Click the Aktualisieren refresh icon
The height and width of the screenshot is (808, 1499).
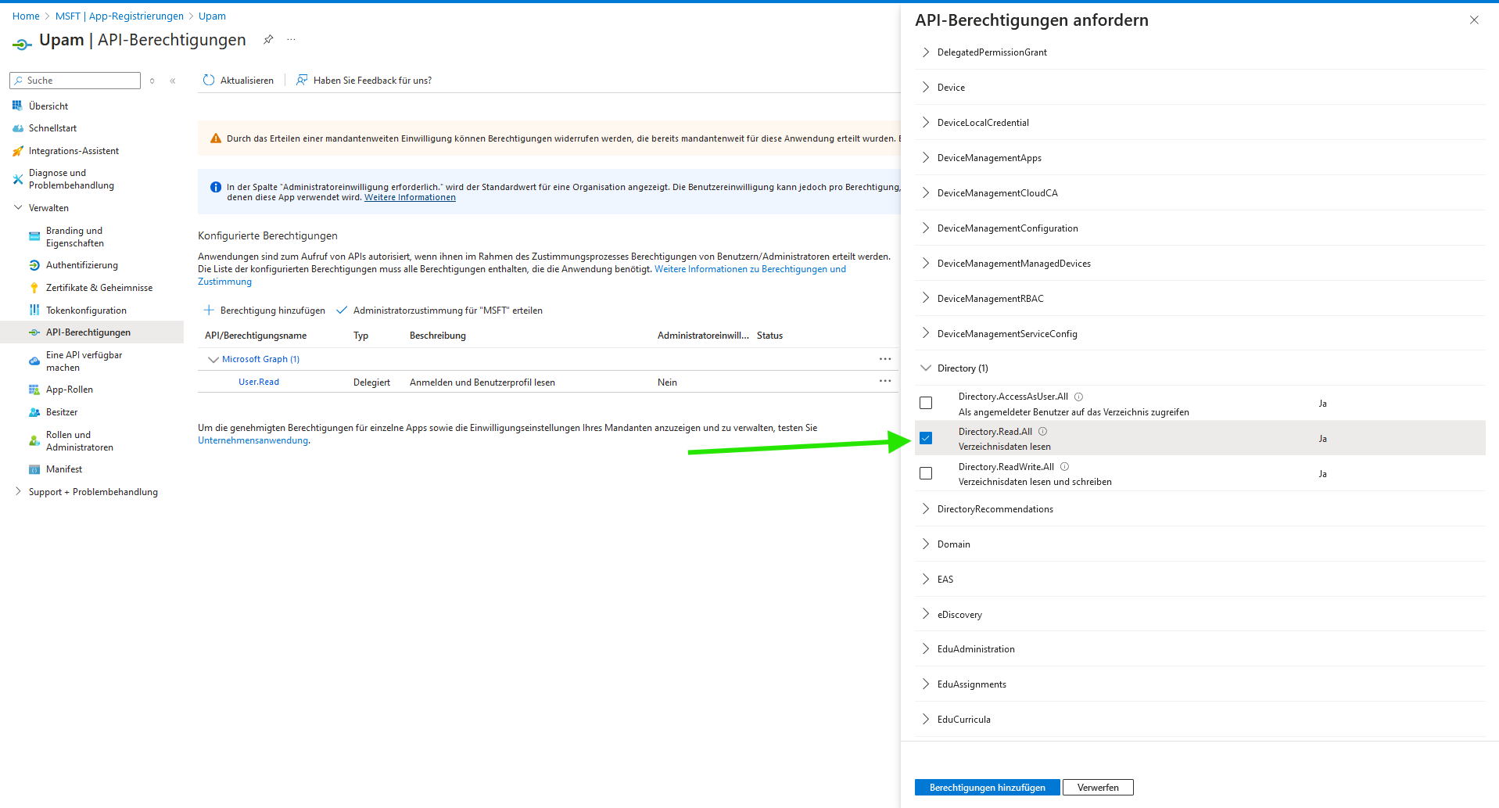pos(209,80)
